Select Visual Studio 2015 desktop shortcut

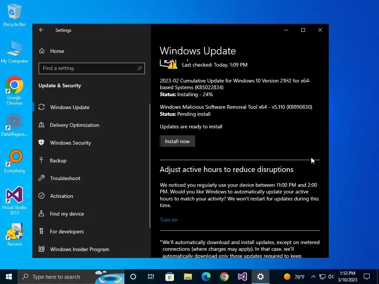coord(14,201)
